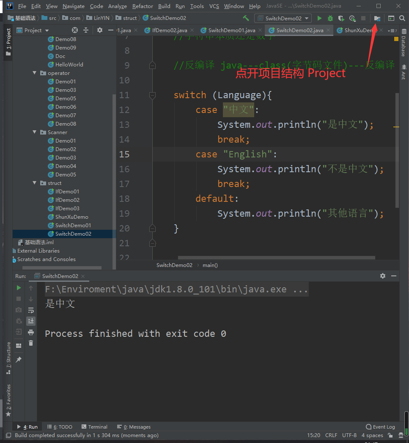Hide the Project panel with minus icon

point(111,30)
